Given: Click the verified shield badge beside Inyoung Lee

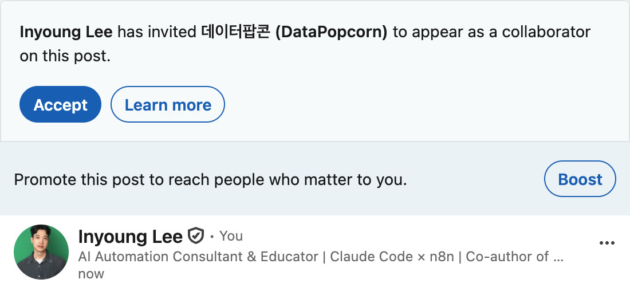Looking at the screenshot, I should 196,236.
